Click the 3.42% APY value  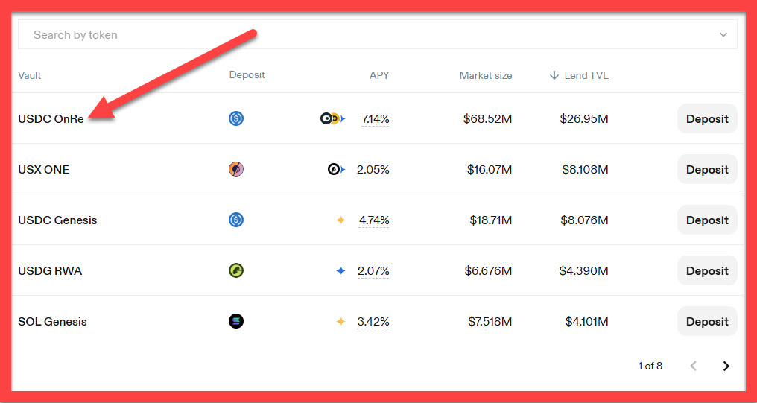[373, 322]
